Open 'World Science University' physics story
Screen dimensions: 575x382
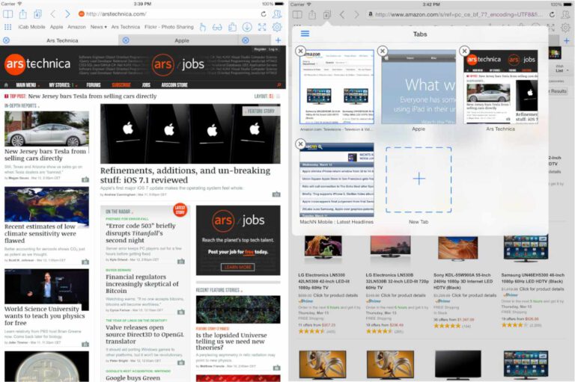tap(45, 315)
